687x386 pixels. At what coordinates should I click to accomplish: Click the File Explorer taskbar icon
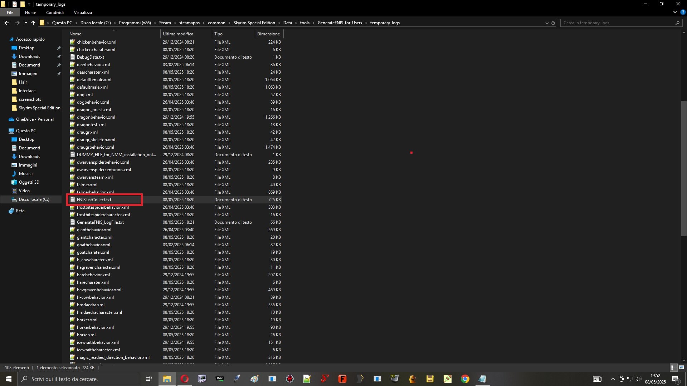[167, 379]
